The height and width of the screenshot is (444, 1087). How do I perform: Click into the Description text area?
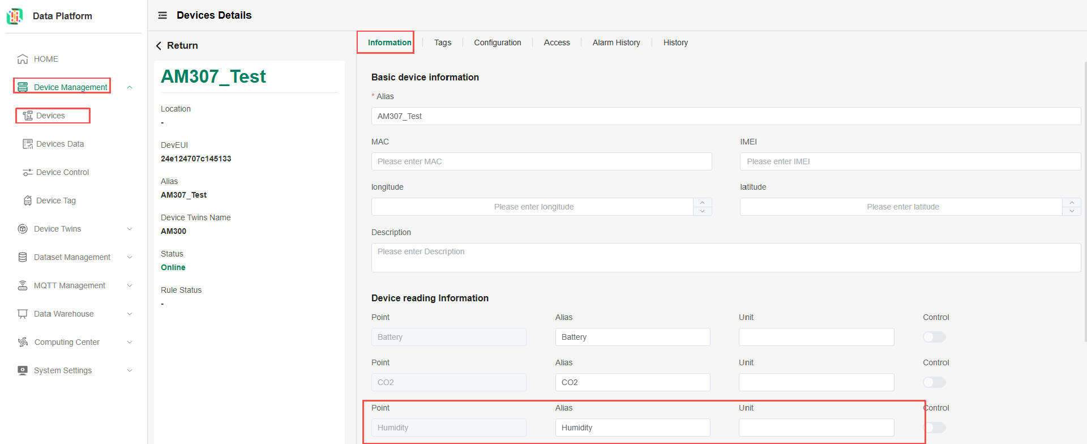(726, 258)
